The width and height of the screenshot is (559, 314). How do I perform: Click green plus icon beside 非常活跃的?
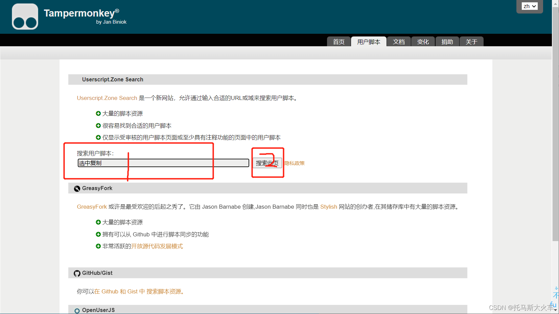coord(98,246)
